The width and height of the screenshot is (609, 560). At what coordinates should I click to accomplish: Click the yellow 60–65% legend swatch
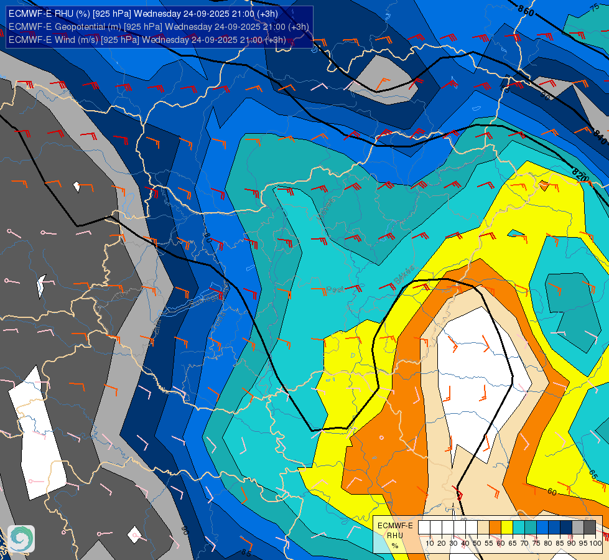click(506, 528)
